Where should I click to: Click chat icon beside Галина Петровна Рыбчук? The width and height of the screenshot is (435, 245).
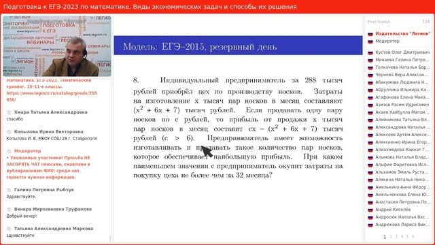(x=9, y=191)
